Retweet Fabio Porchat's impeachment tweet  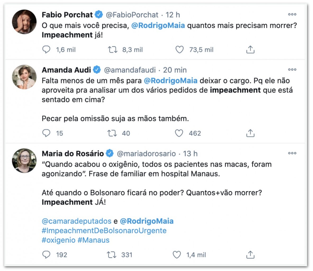pyautogui.click(x=113, y=49)
